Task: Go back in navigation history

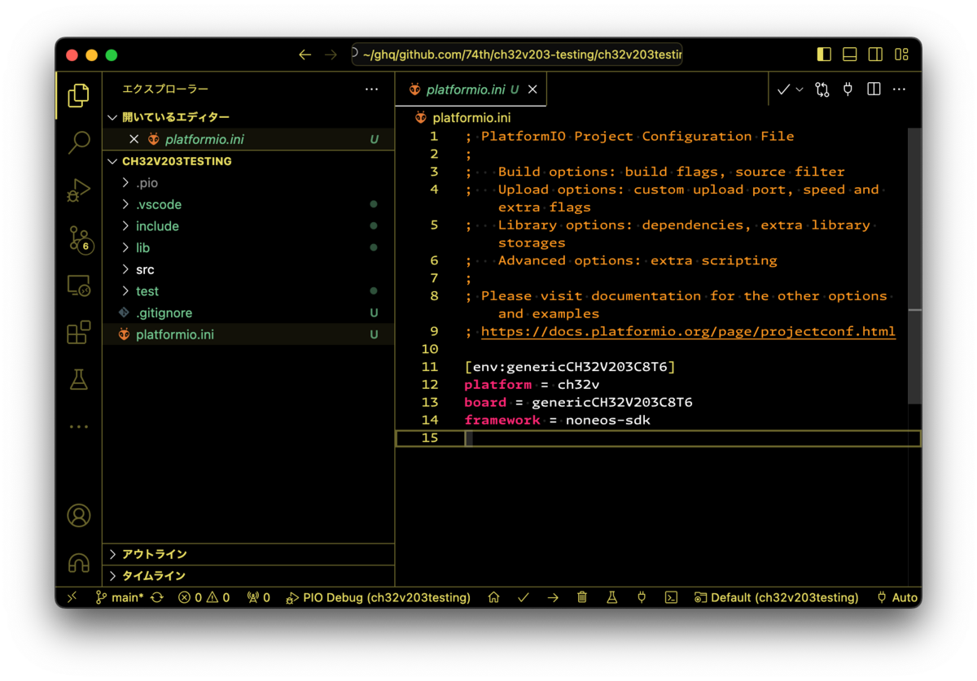Action: coord(304,55)
